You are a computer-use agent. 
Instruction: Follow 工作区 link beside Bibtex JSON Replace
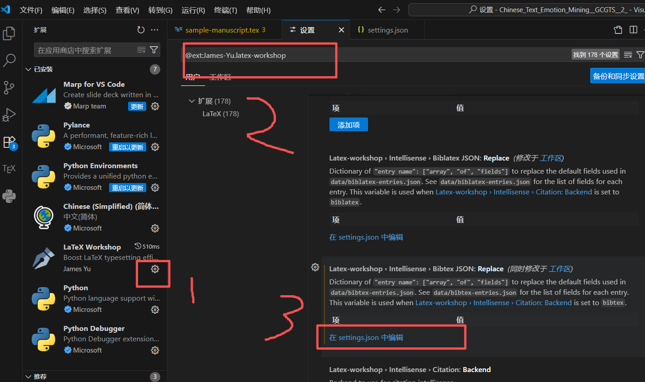(x=559, y=269)
